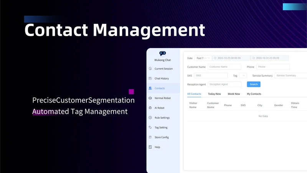307x173 pixels.
Task: Focus the Customer Name input field
Action: (224, 67)
